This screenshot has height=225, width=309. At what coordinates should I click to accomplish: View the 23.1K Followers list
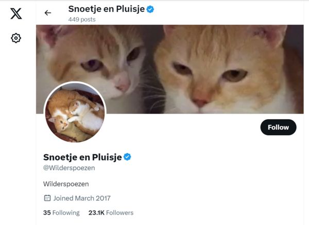pos(111,213)
